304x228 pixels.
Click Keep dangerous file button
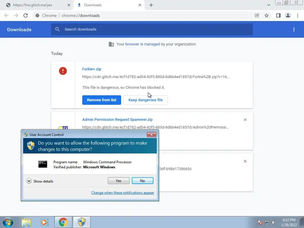145,100
